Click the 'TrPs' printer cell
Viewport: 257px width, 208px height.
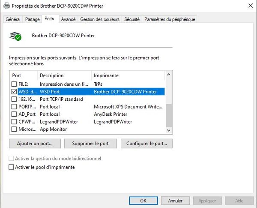98,84
